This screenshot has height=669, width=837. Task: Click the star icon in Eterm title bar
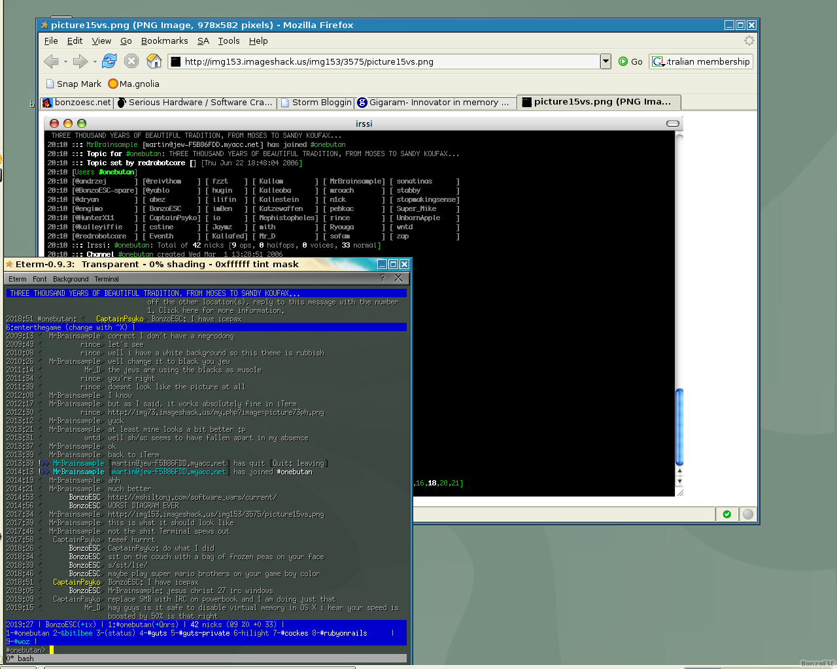[9, 264]
